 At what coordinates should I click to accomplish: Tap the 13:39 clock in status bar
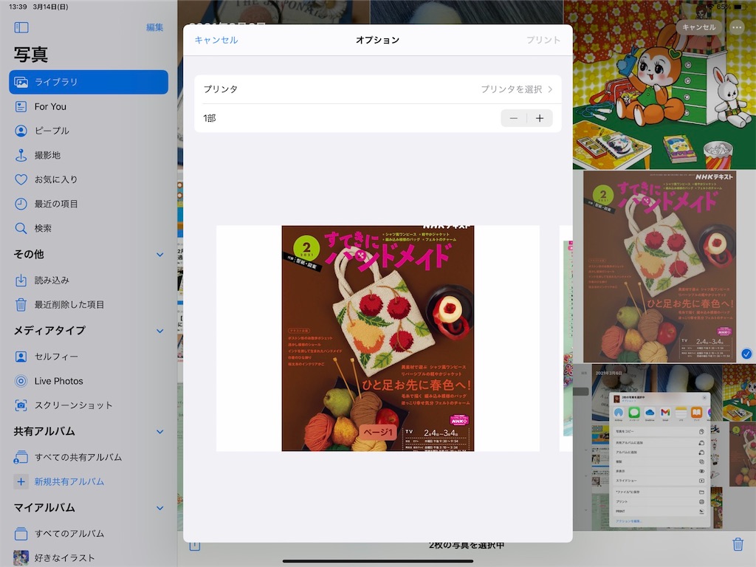18,7
